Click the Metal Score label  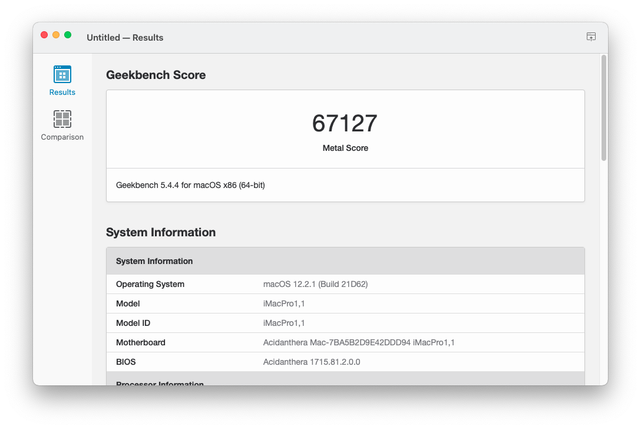coord(345,148)
